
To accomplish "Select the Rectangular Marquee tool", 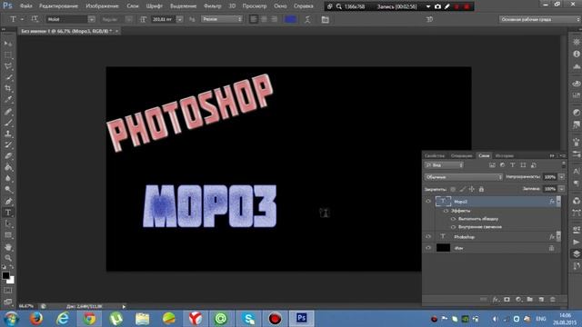I will coord(8,54).
